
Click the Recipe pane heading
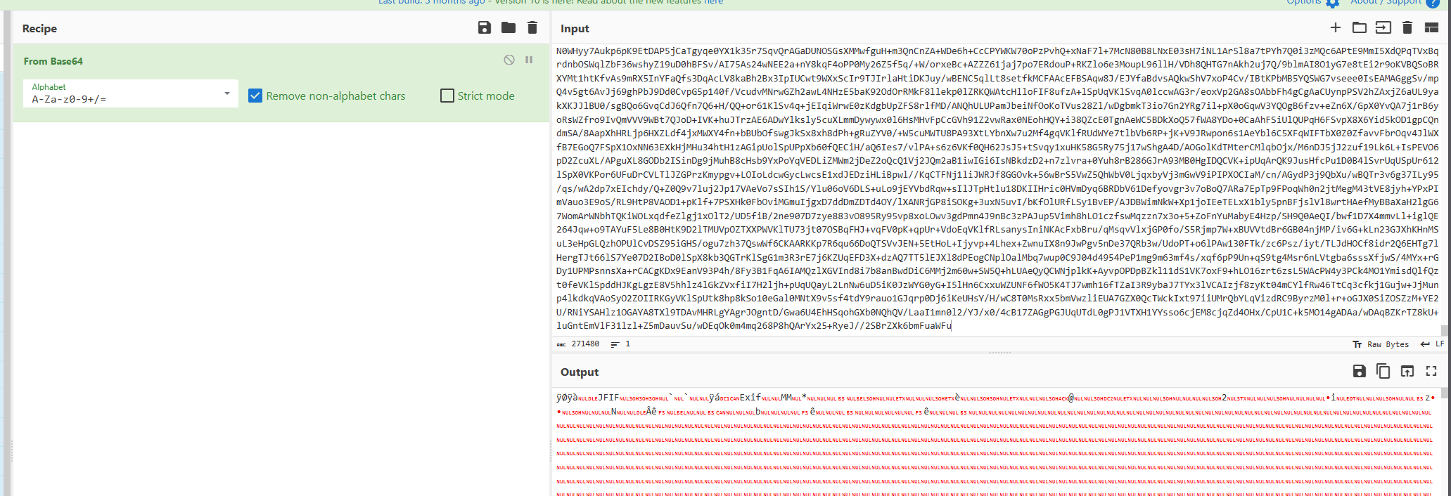[x=39, y=29]
